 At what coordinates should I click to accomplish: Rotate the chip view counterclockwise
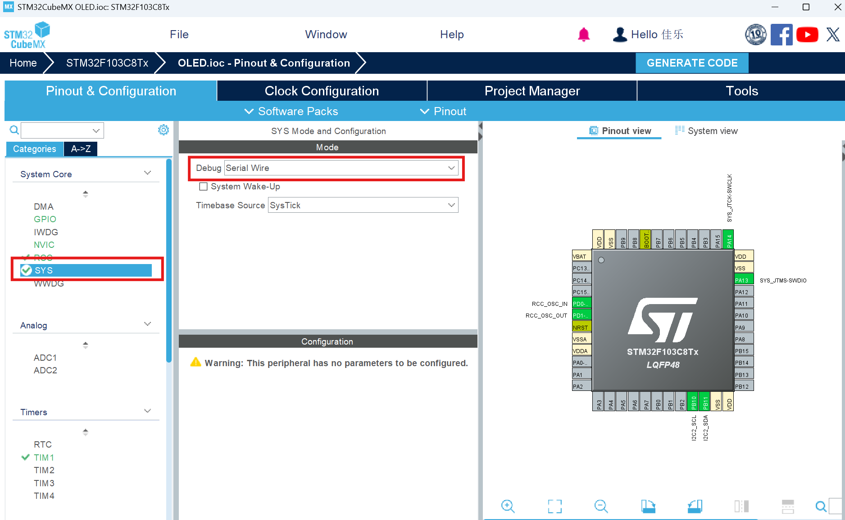pos(695,506)
